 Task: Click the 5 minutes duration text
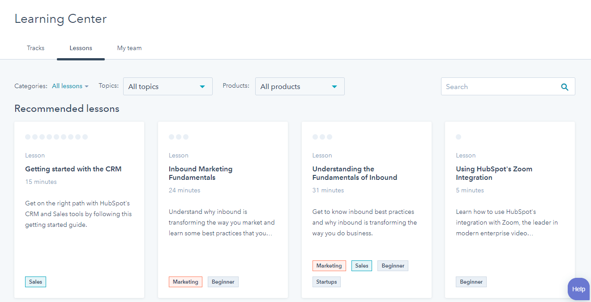tap(470, 190)
